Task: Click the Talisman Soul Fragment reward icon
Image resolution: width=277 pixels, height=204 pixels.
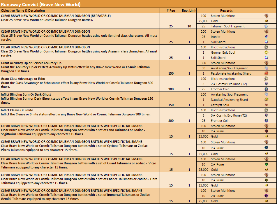Action: (x=266, y=26)
